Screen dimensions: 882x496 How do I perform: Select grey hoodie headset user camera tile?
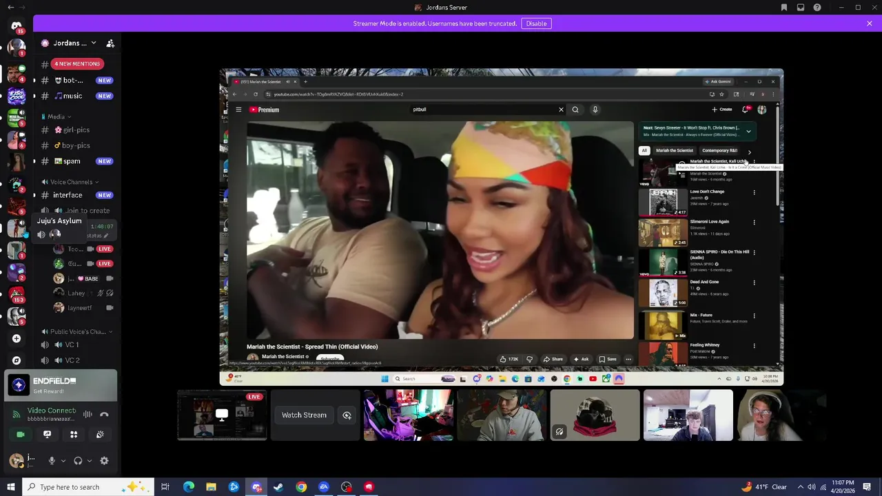[502, 415]
